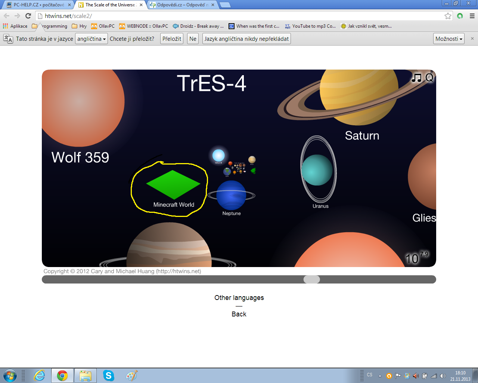This screenshot has width=478, height=383.
Task: Bookmark this page with the star icon
Action: coord(448,16)
